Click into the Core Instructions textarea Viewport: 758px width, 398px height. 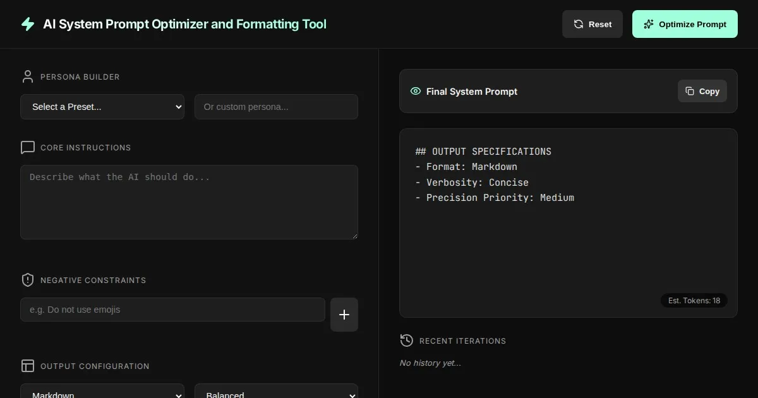pyautogui.click(x=189, y=202)
